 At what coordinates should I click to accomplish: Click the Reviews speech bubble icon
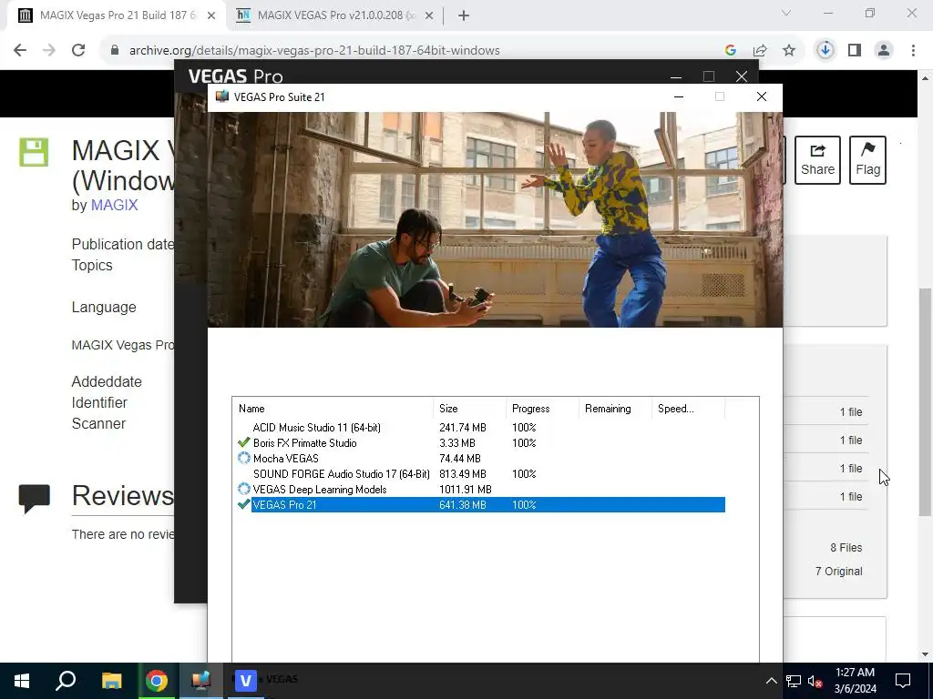[34, 498]
